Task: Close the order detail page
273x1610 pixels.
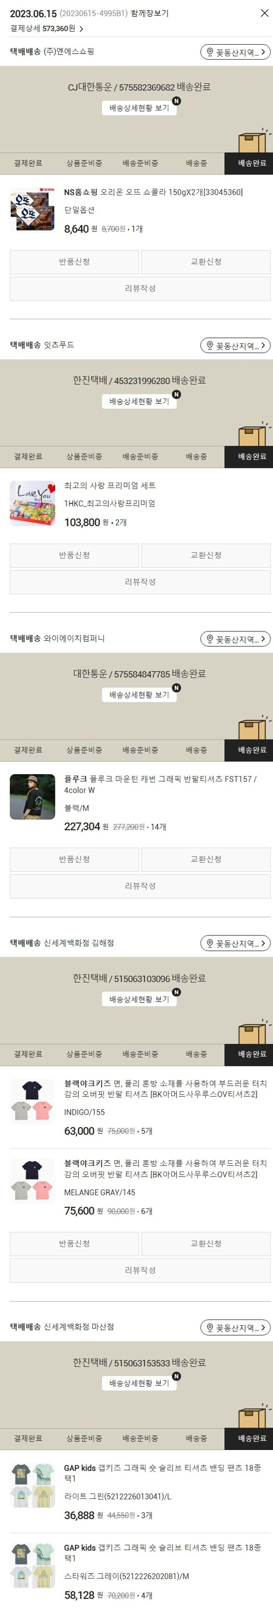Action: (264, 12)
